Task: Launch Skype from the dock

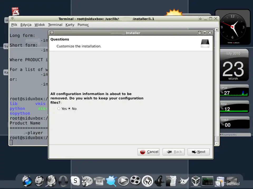Action: (x=75, y=181)
